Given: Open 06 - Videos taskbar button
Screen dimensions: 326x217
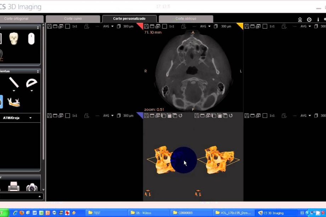Looking at the screenshot, I should [x=149, y=213].
